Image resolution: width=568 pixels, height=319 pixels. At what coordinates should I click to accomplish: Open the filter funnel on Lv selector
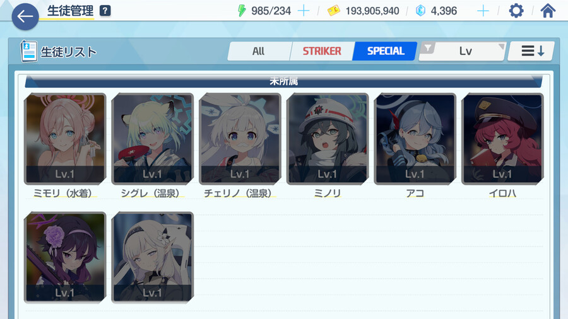[x=428, y=47]
